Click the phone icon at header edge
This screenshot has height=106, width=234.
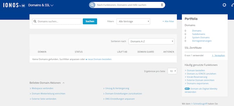pyautogui.click(x=233, y=5)
